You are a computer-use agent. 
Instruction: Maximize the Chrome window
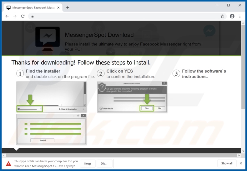click(229, 5)
